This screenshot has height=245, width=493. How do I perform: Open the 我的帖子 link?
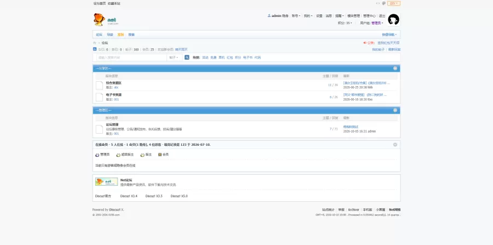(x=378, y=50)
